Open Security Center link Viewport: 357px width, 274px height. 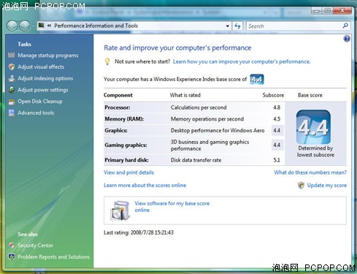[x=35, y=246]
